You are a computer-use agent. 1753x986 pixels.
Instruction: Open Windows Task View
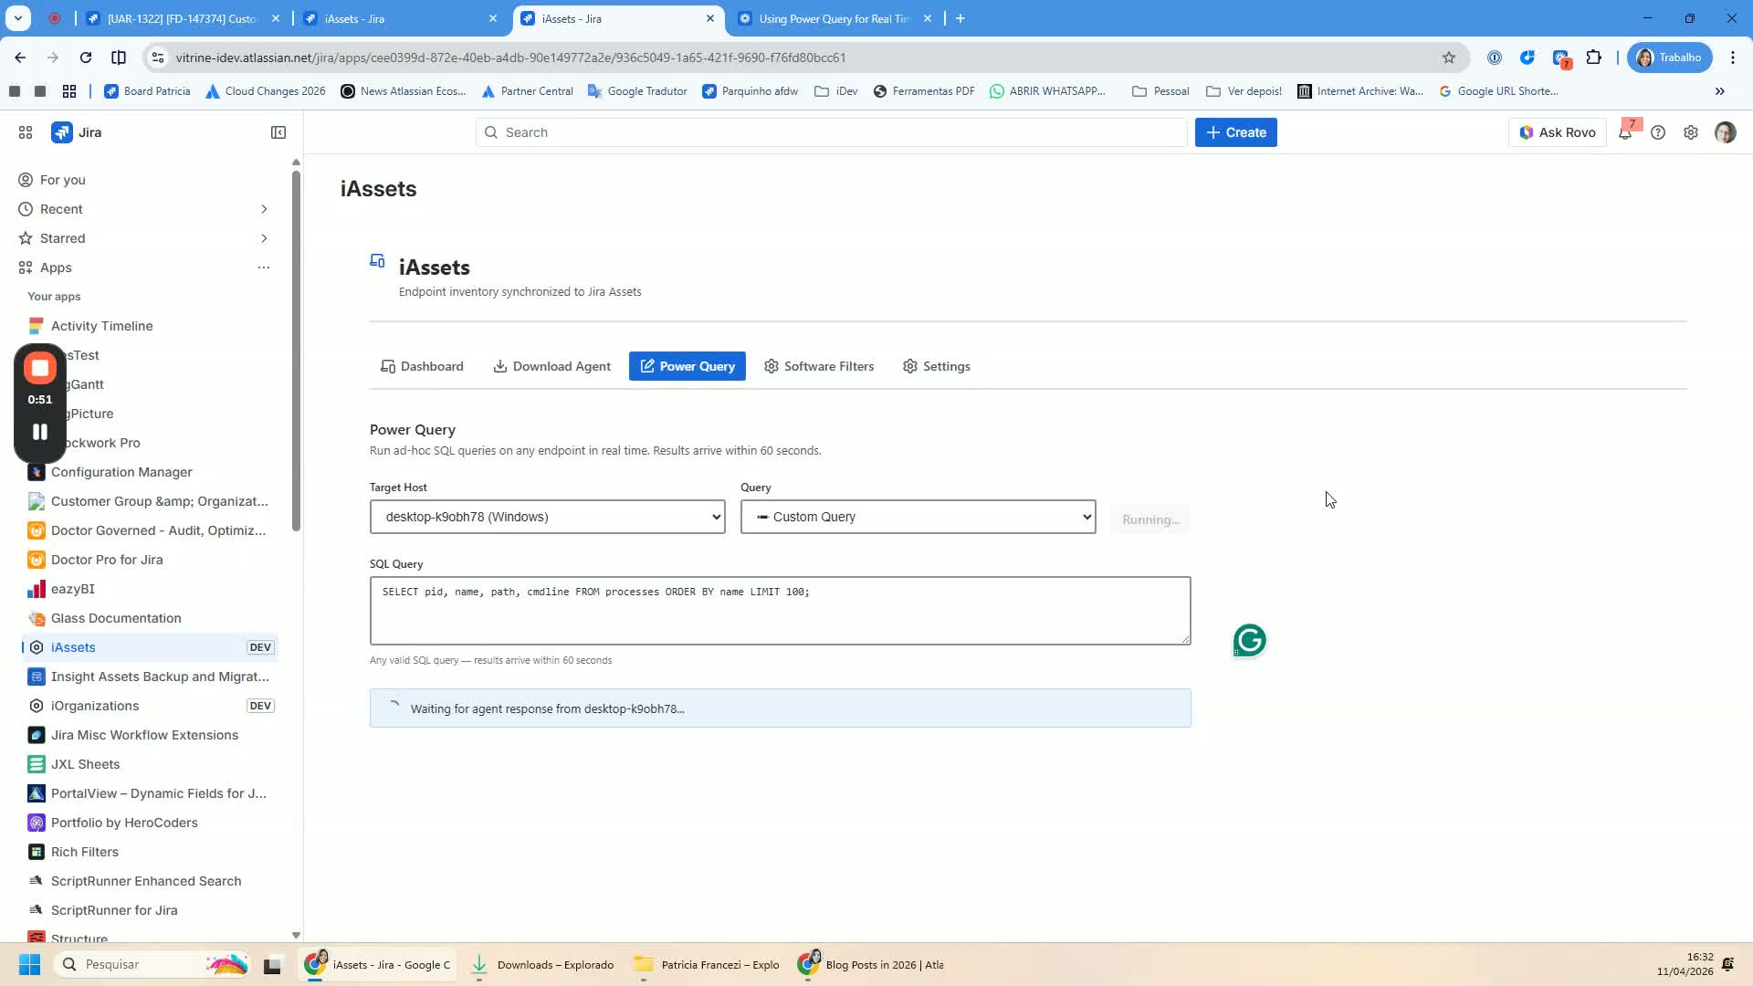pyautogui.click(x=272, y=964)
